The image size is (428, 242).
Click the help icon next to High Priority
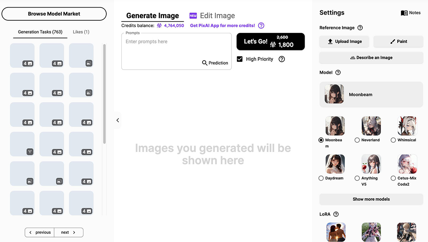coord(282,59)
